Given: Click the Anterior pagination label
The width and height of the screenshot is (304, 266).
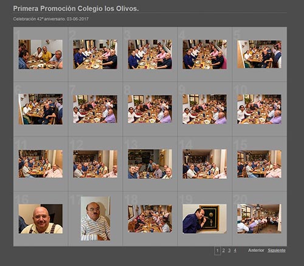Looking at the screenshot, I should pos(256,250).
